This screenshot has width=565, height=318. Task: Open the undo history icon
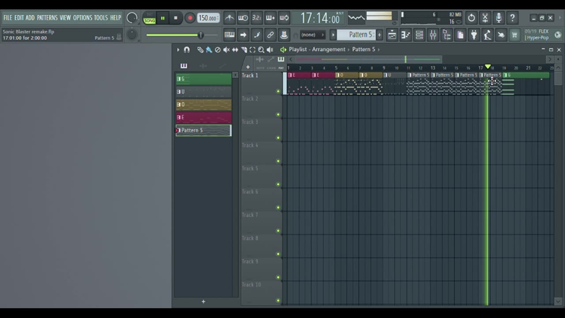[471, 18]
